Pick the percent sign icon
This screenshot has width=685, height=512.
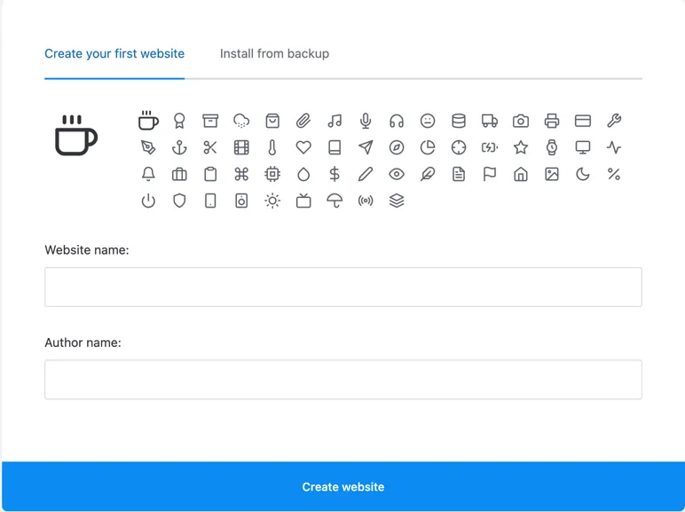click(x=614, y=174)
